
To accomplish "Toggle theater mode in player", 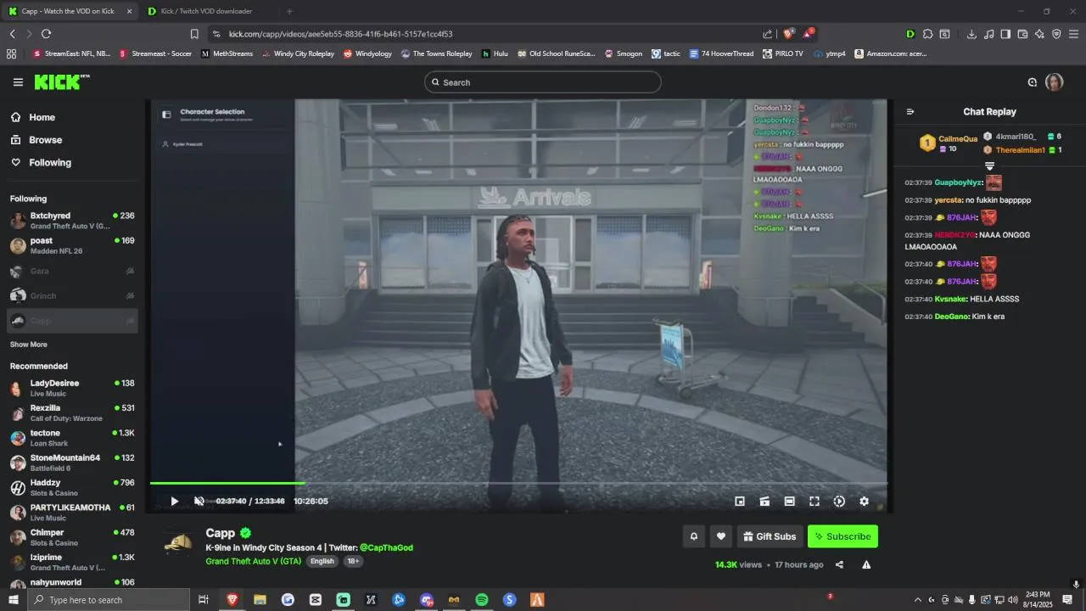I will (x=789, y=502).
